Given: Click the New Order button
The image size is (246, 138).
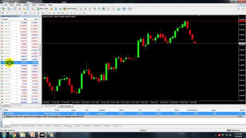Looking at the screenshot, I should (x=43, y=9).
